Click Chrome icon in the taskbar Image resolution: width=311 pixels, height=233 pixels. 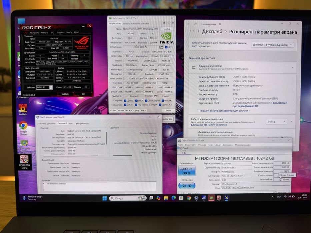click(189, 198)
